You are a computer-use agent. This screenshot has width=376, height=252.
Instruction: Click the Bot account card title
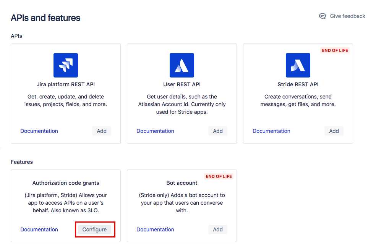click(182, 183)
